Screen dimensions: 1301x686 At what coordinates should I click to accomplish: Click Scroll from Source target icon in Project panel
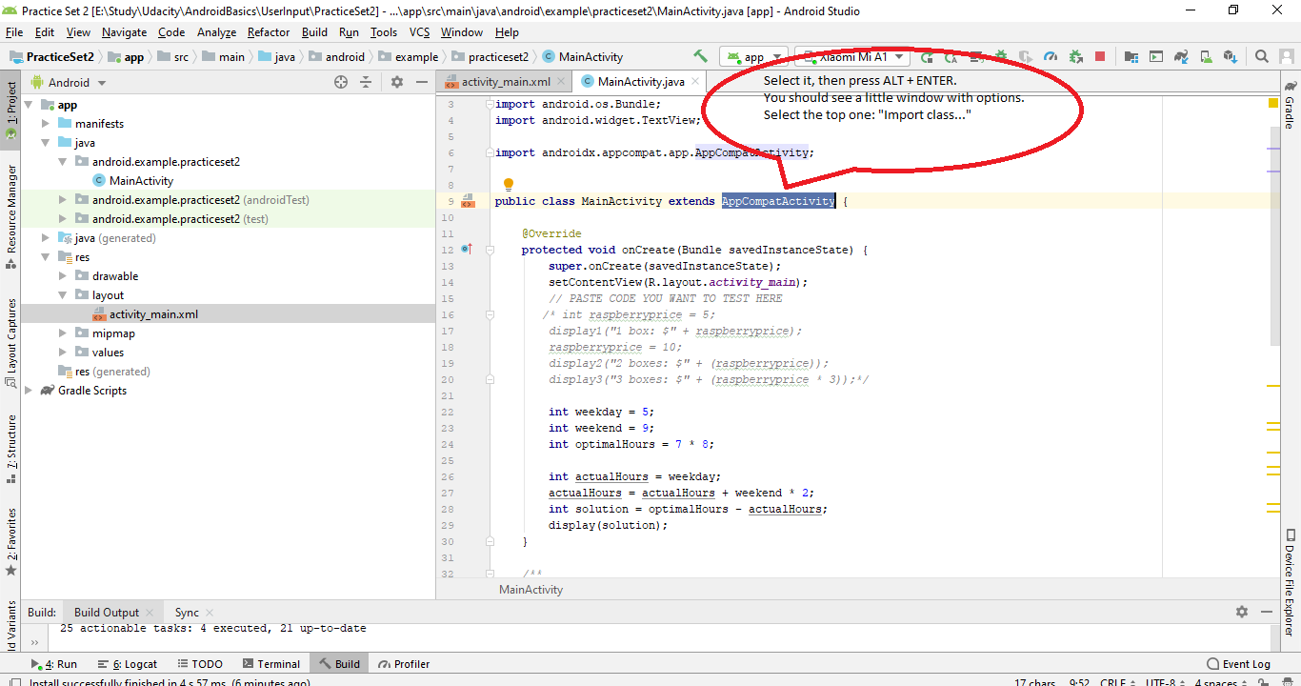(341, 82)
